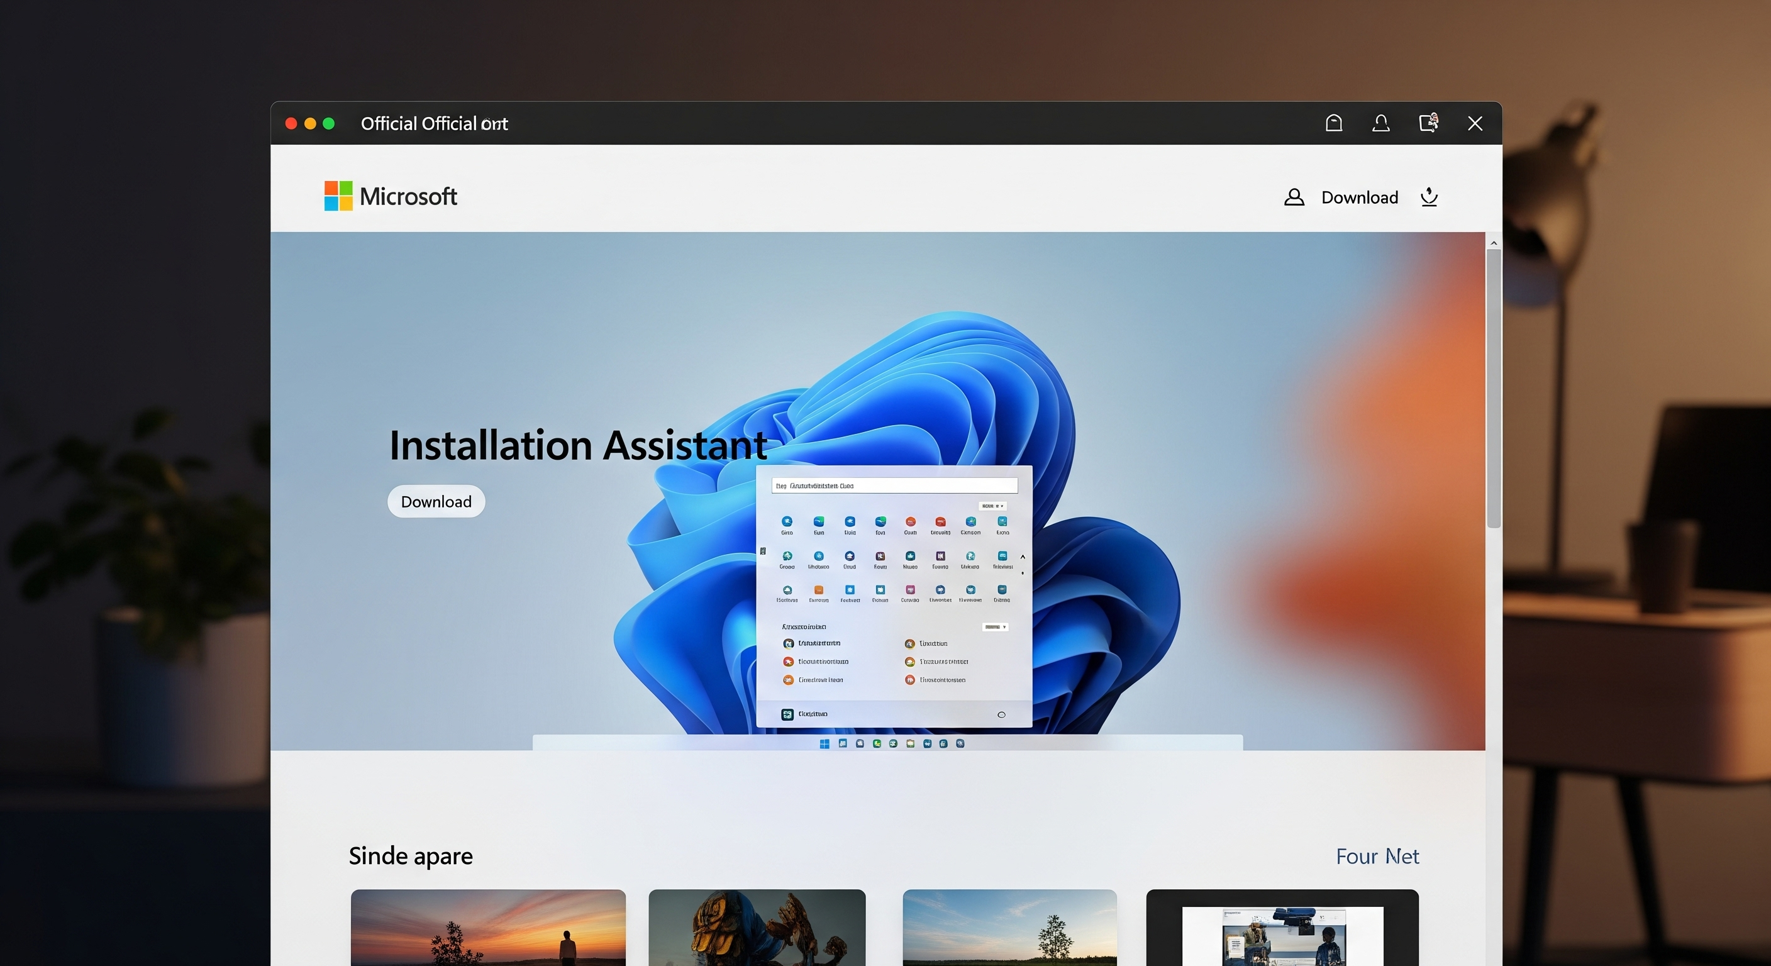Open the "Fechvett" app icon in pinned grid
The height and width of the screenshot is (966, 1771).
[x=850, y=589]
